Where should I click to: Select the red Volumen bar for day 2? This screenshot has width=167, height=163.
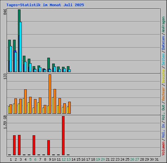click(x=14, y=145)
